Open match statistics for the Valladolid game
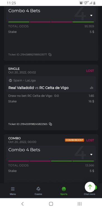102x210 pixels. 92,88
